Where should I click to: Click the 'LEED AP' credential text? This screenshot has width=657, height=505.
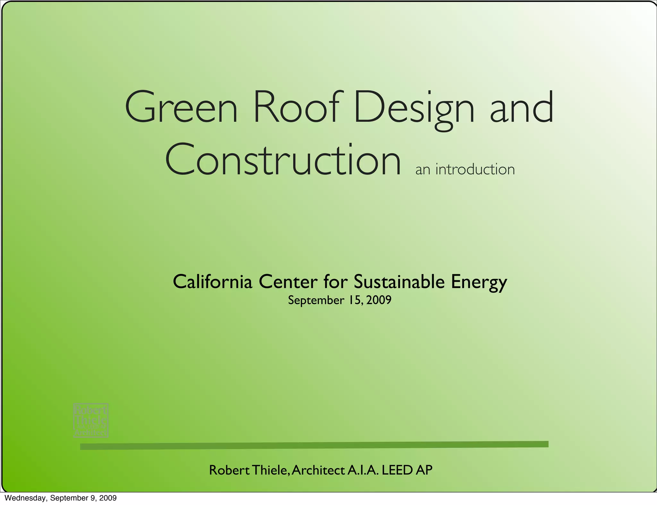[407, 470]
